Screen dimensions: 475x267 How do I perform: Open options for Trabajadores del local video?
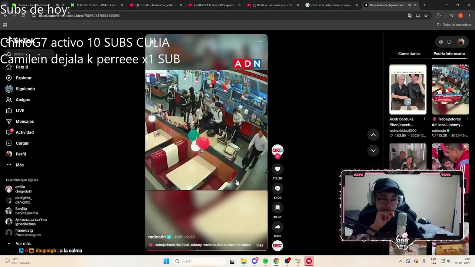(x=467, y=119)
